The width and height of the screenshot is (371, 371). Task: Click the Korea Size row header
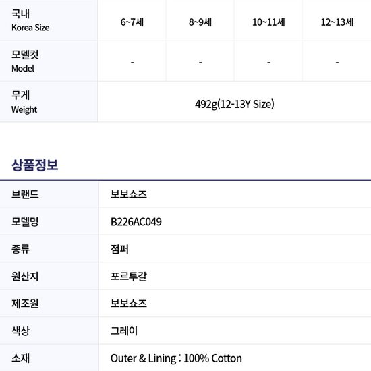point(49,20)
